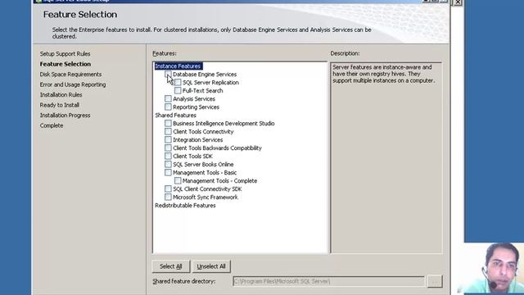Image resolution: width=524 pixels, height=295 pixels.
Task: Select the Instance Features tree heading
Action: point(178,66)
